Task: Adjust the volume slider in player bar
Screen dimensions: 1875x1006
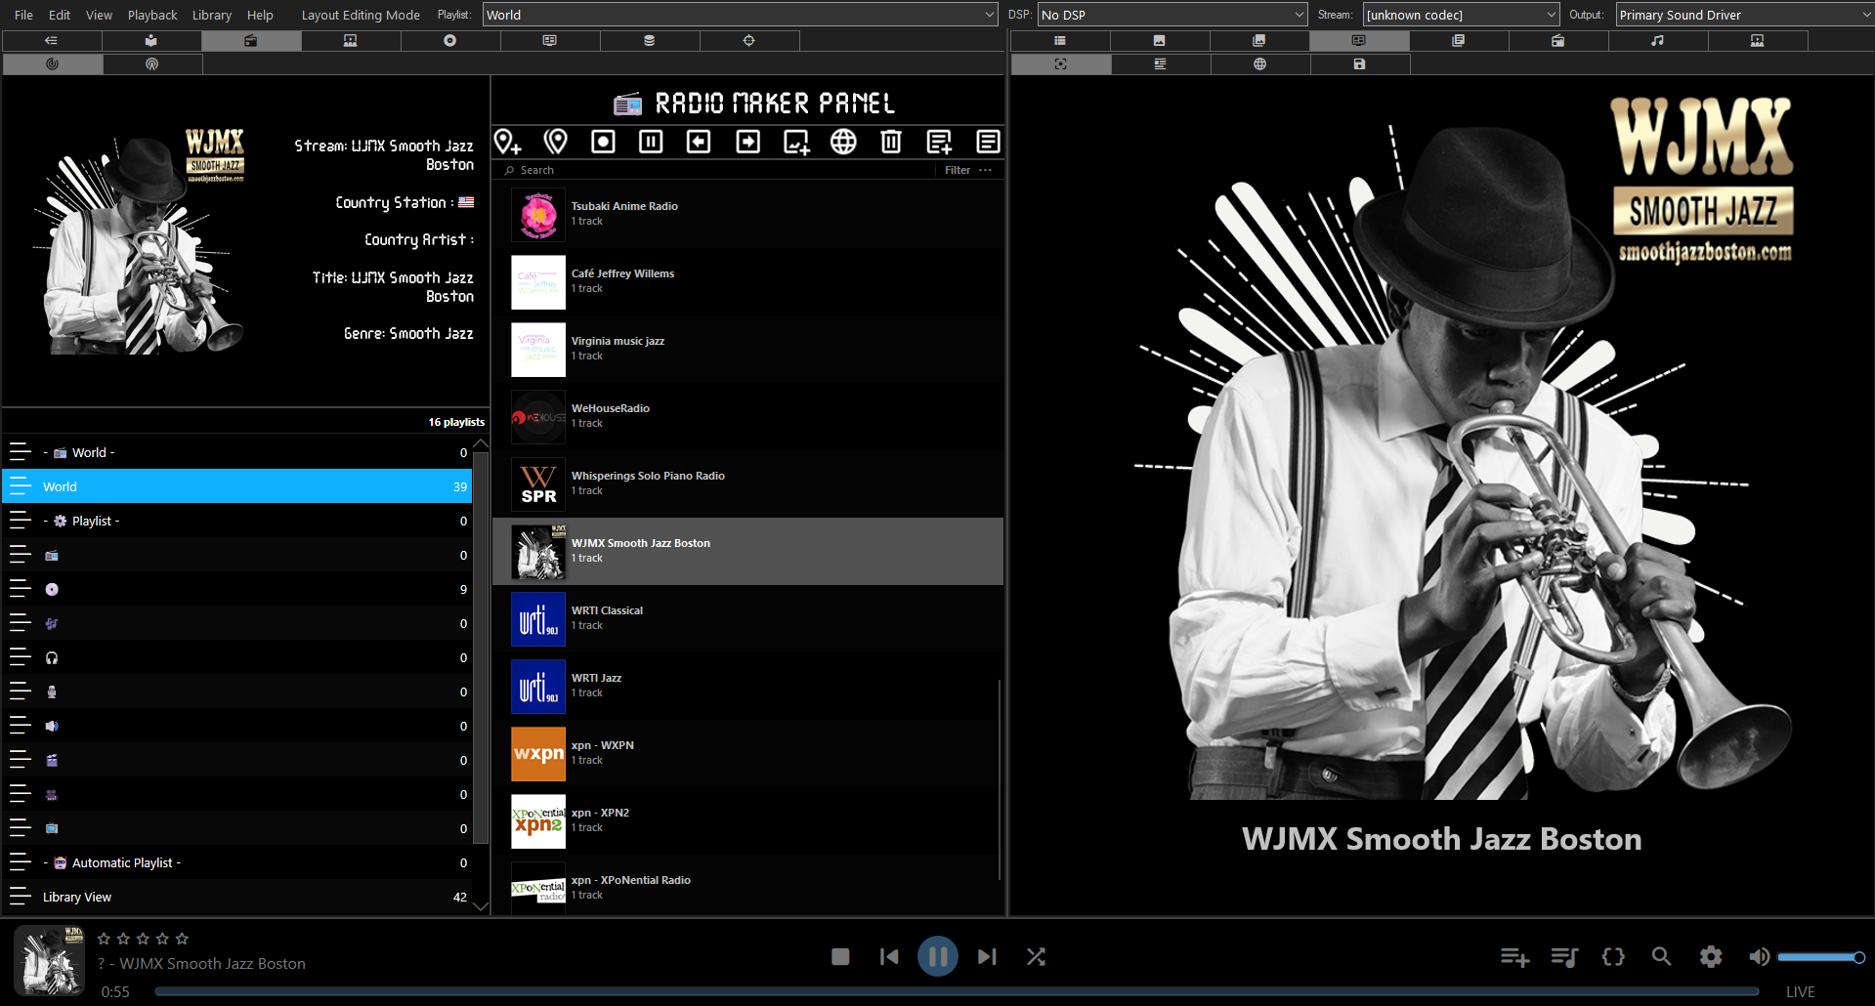Action: tap(1821, 957)
